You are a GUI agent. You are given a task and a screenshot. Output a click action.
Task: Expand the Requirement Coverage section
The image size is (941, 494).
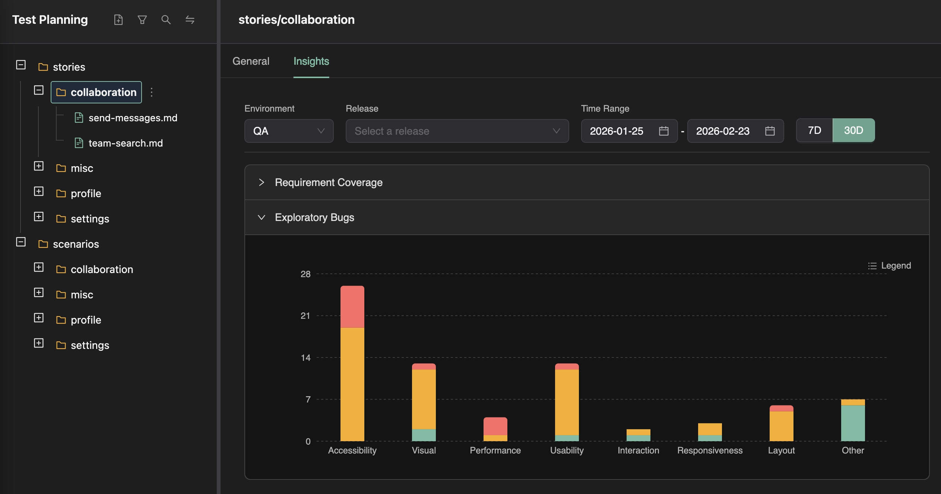click(x=329, y=182)
